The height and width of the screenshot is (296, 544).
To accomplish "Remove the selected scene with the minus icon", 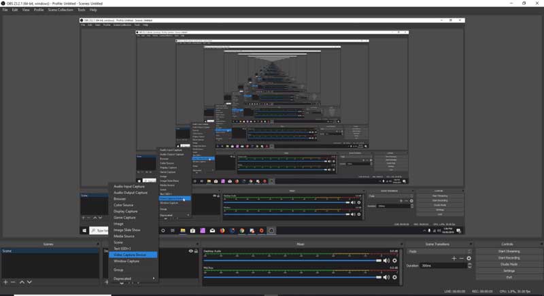I will pyautogui.click(x=13, y=282).
